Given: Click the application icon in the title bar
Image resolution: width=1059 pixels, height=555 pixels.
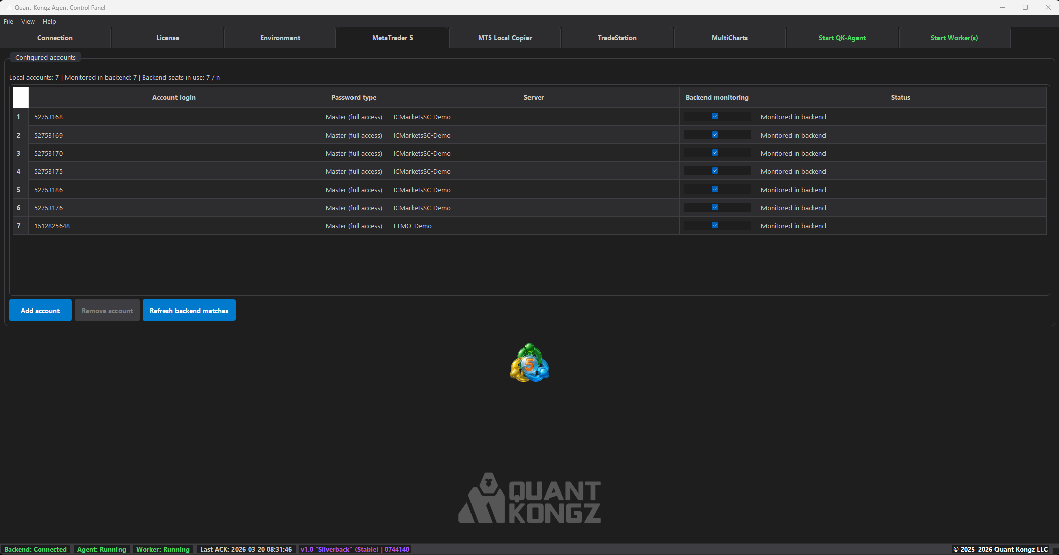Looking at the screenshot, I should pos(8,7).
